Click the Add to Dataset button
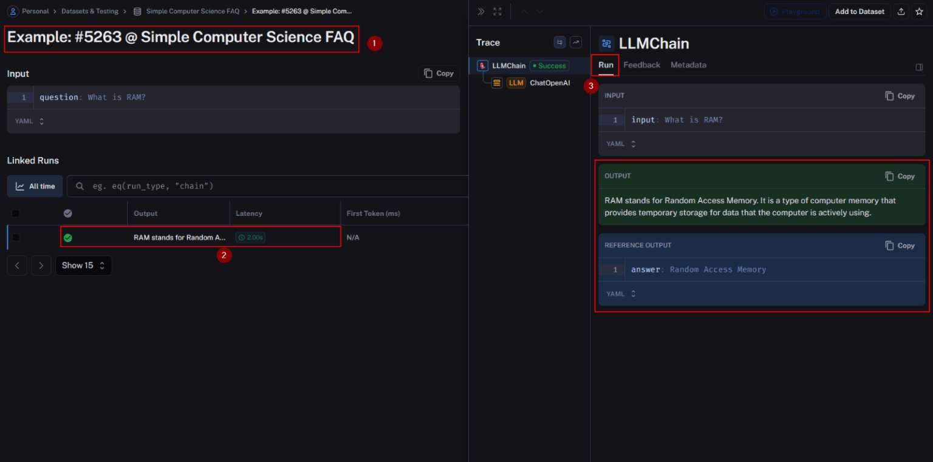This screenshot has height=462, width=933. (x=859, y=12)
